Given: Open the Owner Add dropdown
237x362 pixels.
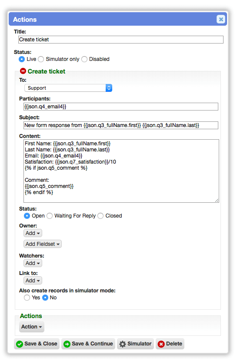Looking at the screenshot, I should point(33,233).
